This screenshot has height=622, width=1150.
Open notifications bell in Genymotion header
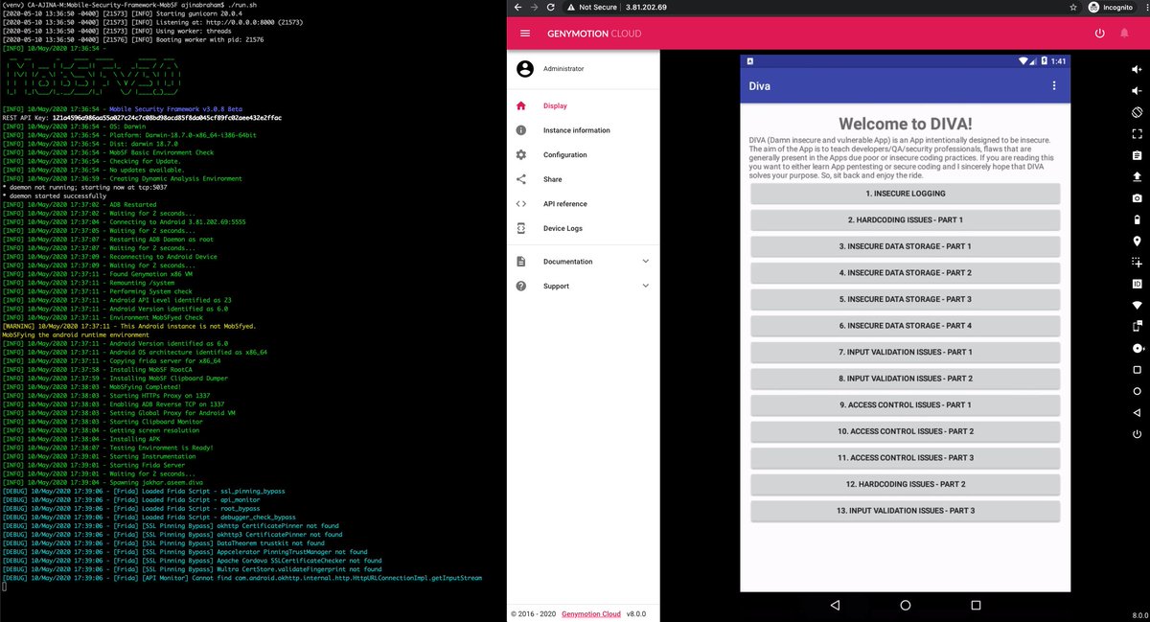coord(1124,34)
